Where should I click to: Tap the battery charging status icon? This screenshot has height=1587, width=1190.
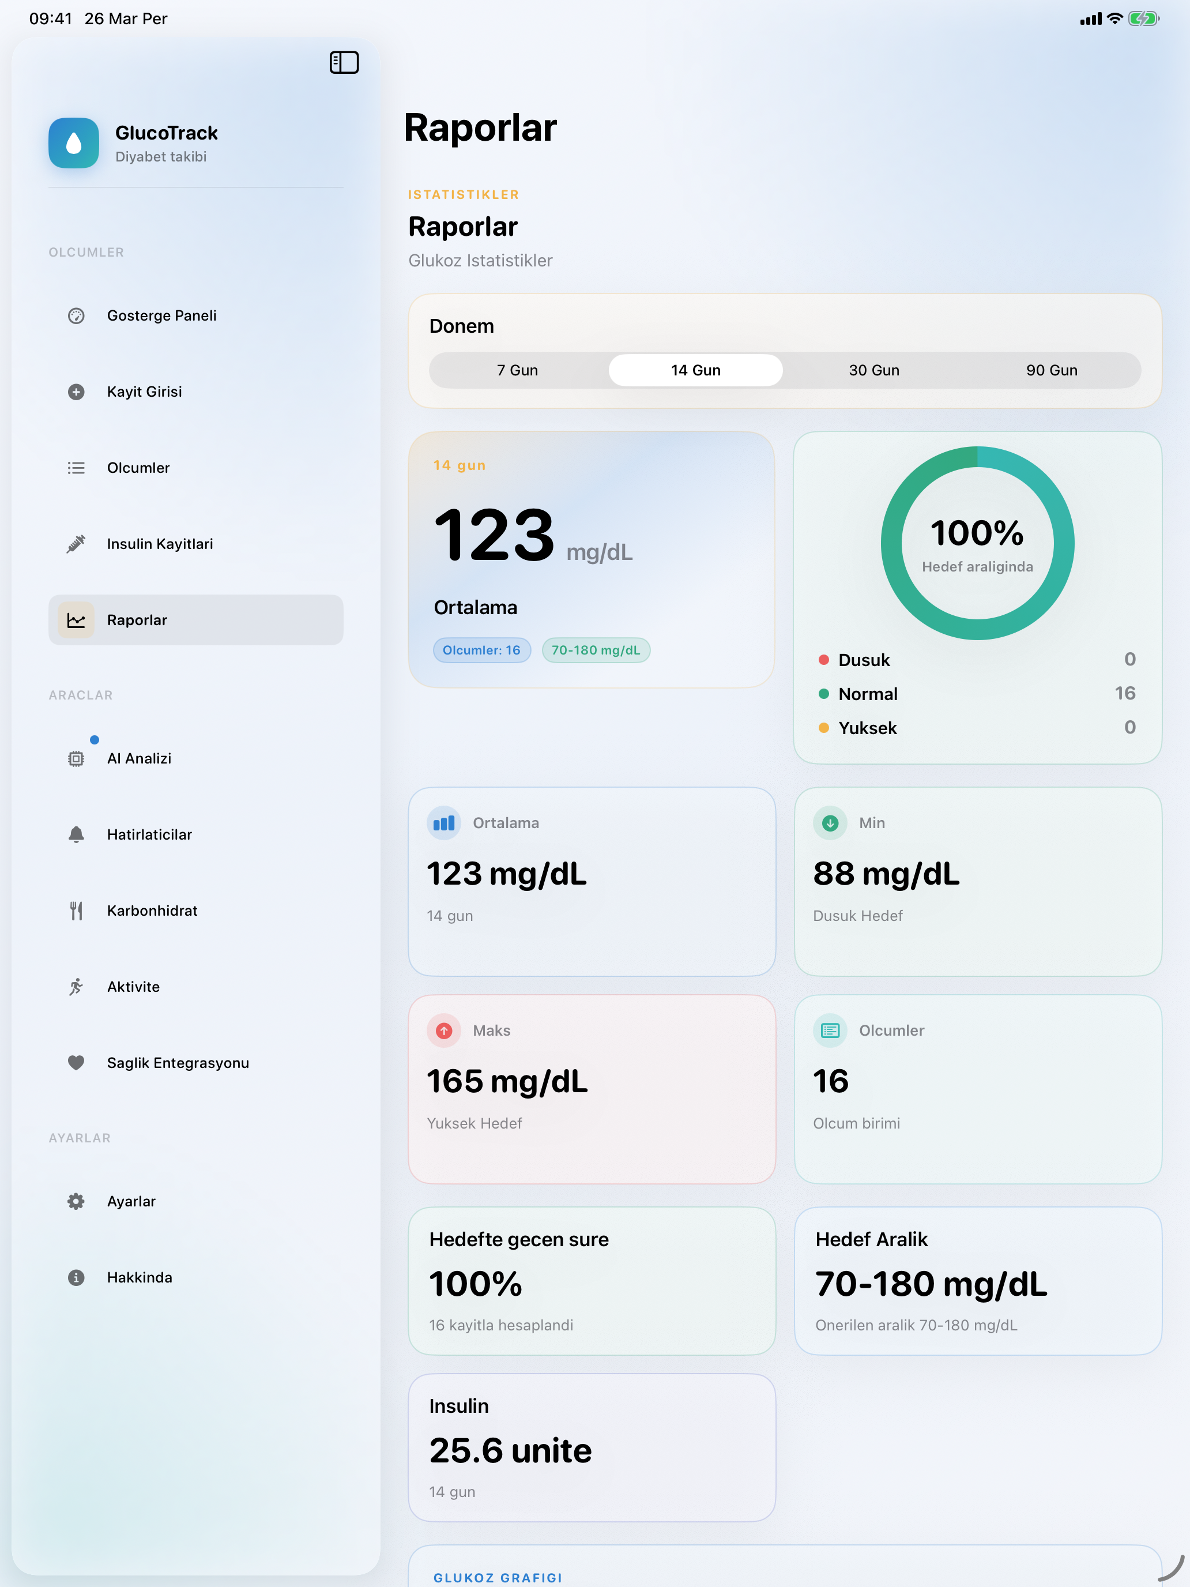tap(1143, 18)
